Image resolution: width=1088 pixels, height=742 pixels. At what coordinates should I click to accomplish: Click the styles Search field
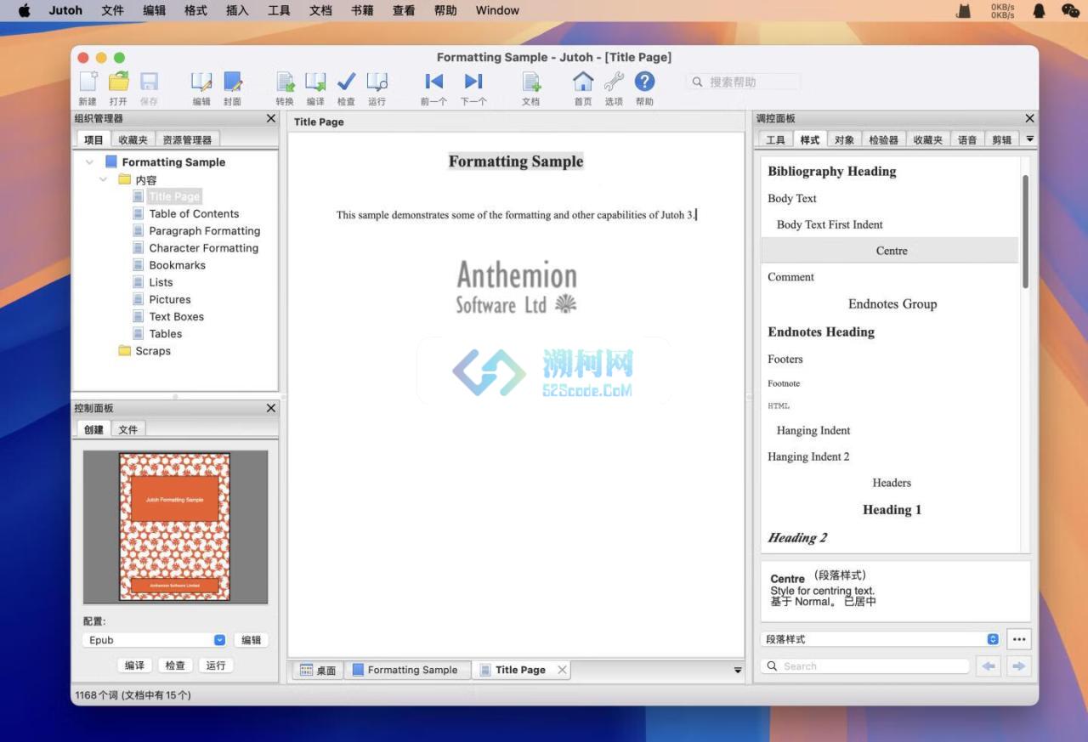click(865, 666)
